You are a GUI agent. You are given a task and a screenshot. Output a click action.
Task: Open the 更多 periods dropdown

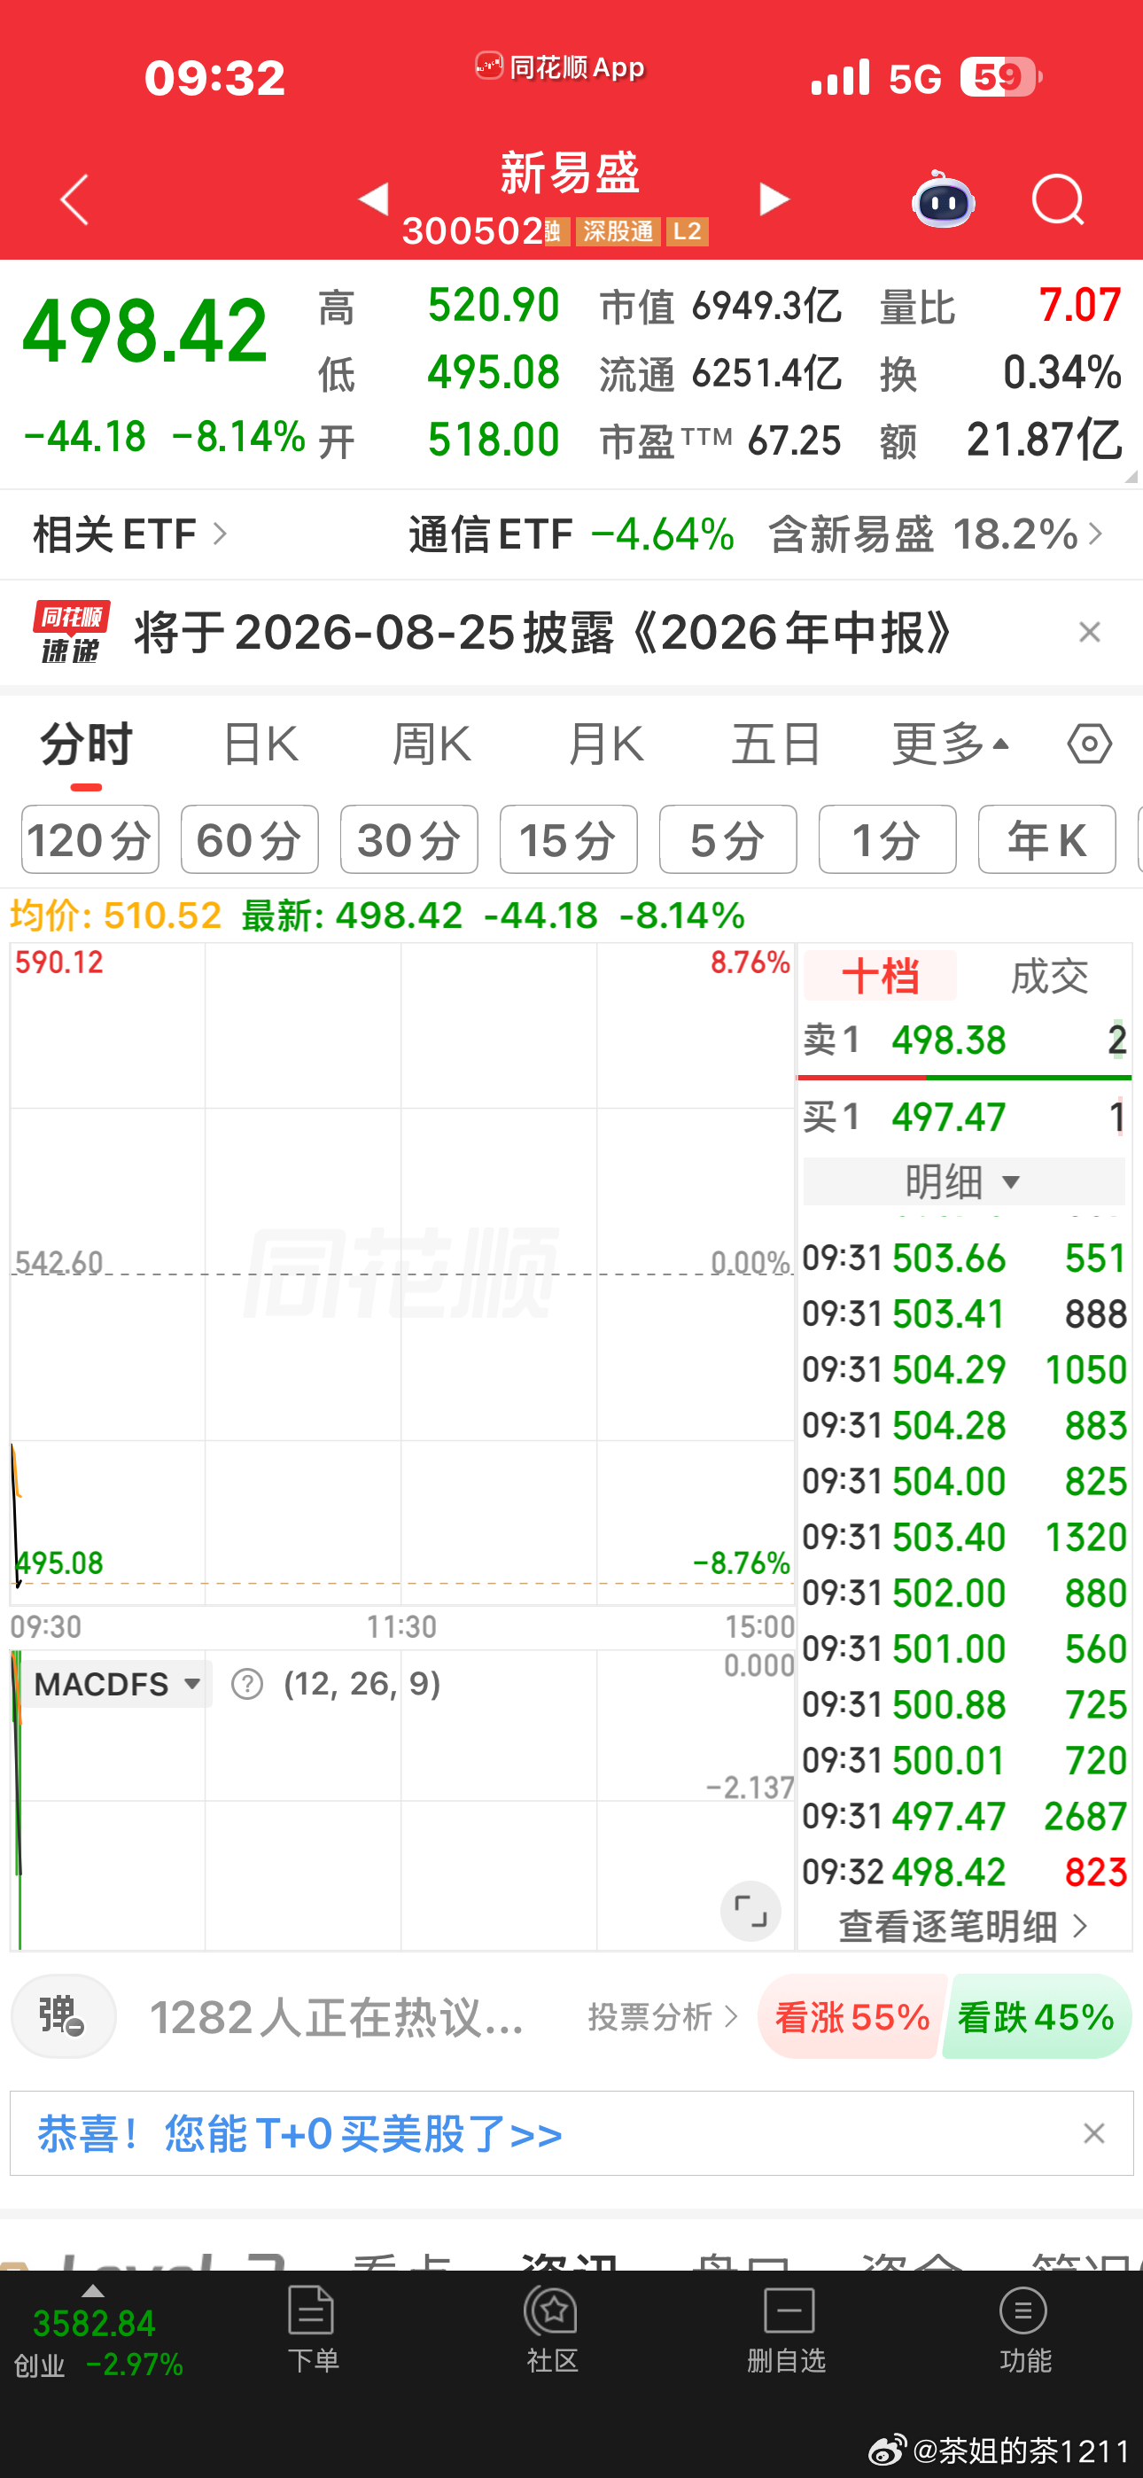point(951,744)
